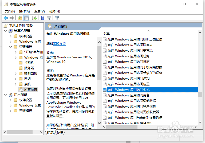Viewport: 205px width, 143px height.
Task: Open the Help question mark icon
Action: coord(43,18)
